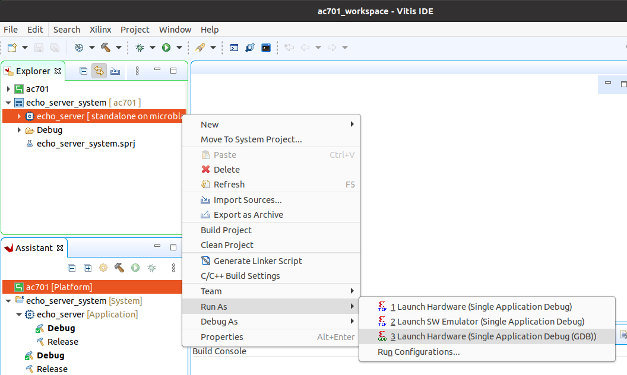Choose Delete from the context menu
627x375 pixels.
(x=271, y=170)
